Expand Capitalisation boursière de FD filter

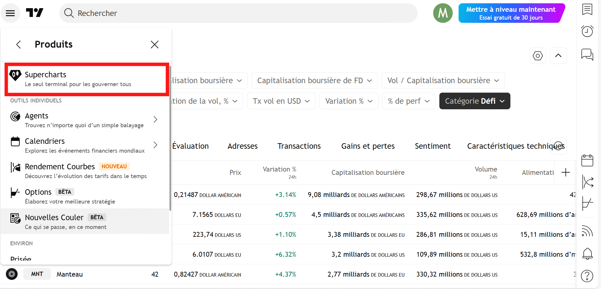pos(314,81)
